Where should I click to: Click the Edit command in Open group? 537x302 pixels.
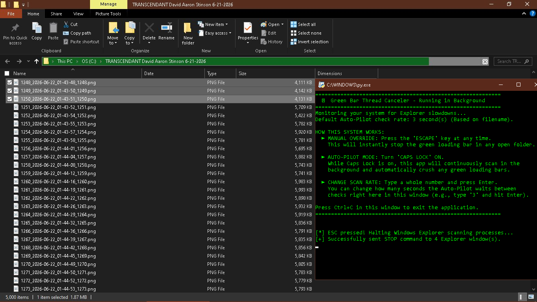click(x=268, y=33)
